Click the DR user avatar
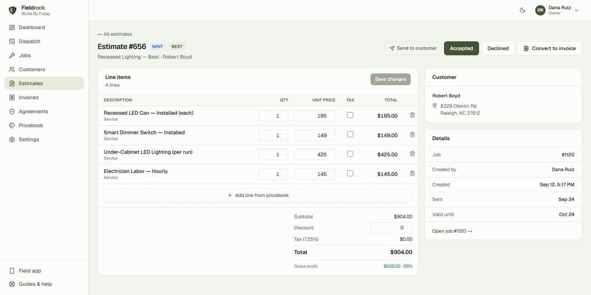The width and height of the screenshot is (591, 295). click(x=540, y=10)
